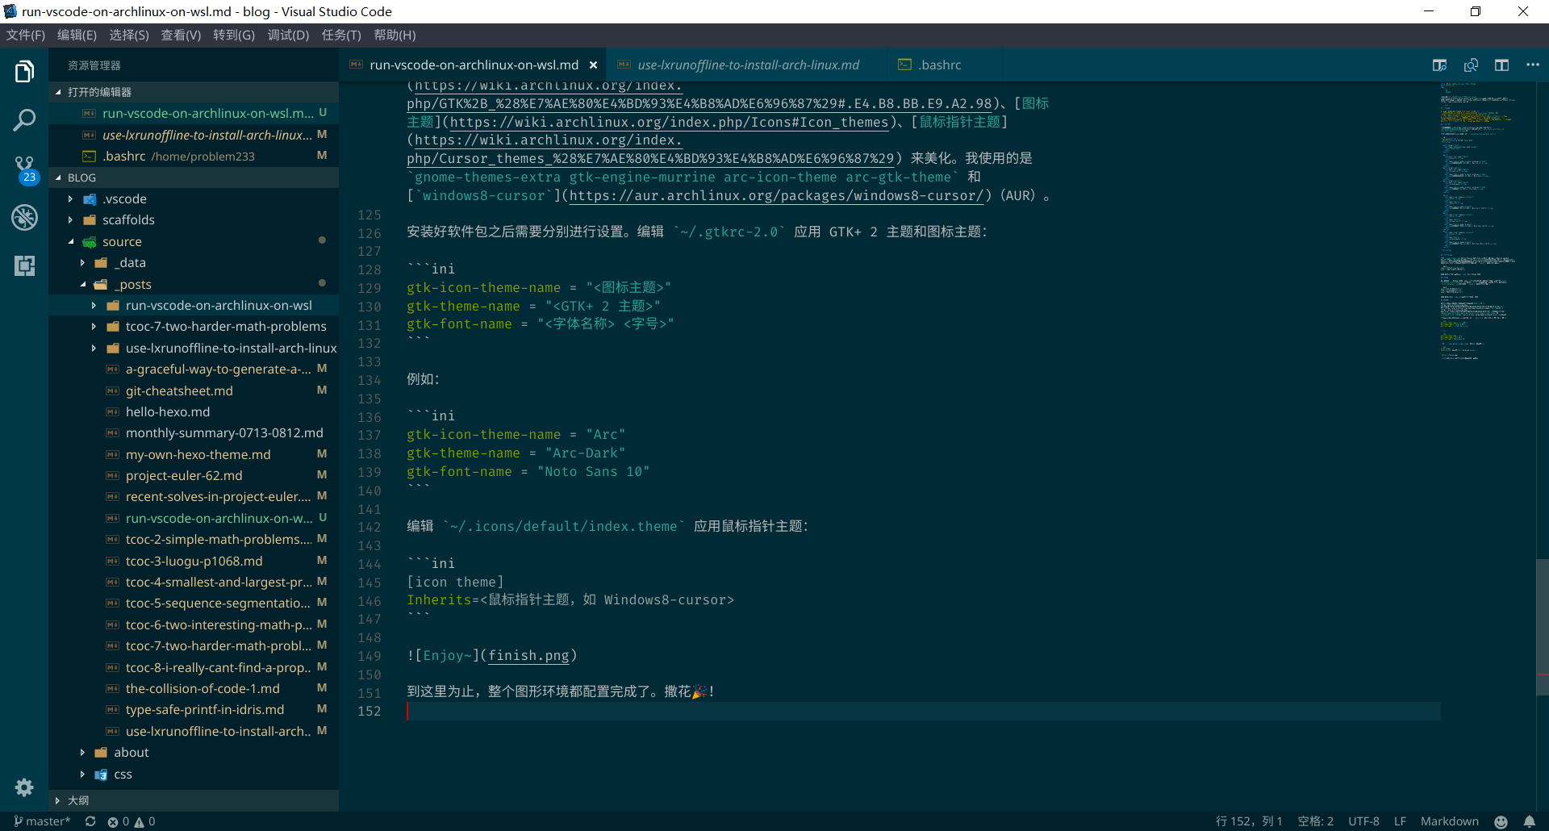
Task: Click the Manage gear icon
Action: point(24,787)
